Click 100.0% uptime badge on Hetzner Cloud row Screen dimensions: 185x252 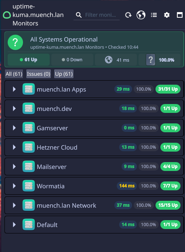point(149,147)
